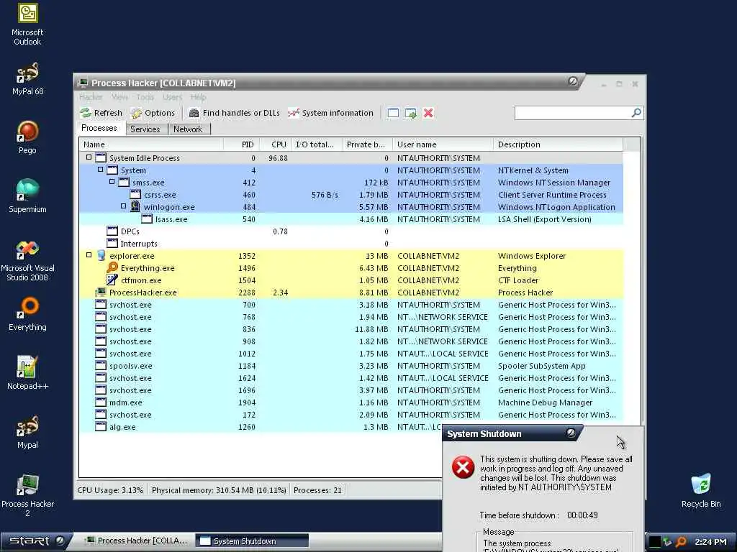Sort by the Private bytes column header
Image resolution: width=737 pixels, height=552 pixels.
368,144
